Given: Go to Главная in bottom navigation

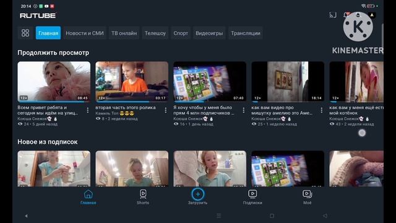Looking at the screenshot, I should (x=88, y=198).
